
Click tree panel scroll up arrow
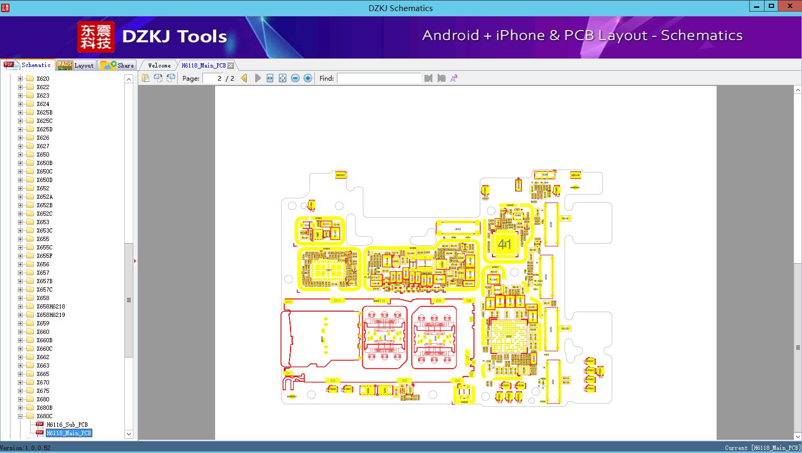129,79
